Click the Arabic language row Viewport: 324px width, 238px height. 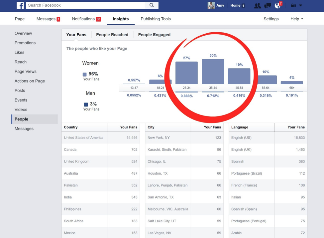point(268,233)
